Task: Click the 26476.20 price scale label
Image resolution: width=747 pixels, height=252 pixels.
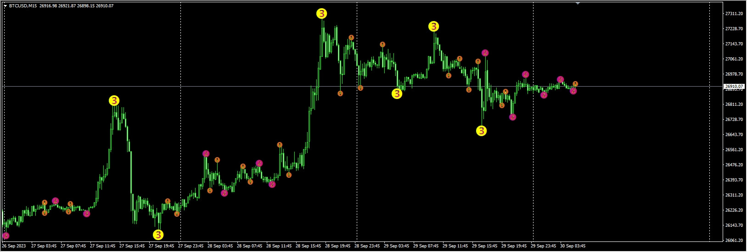Action: (734, 165)
